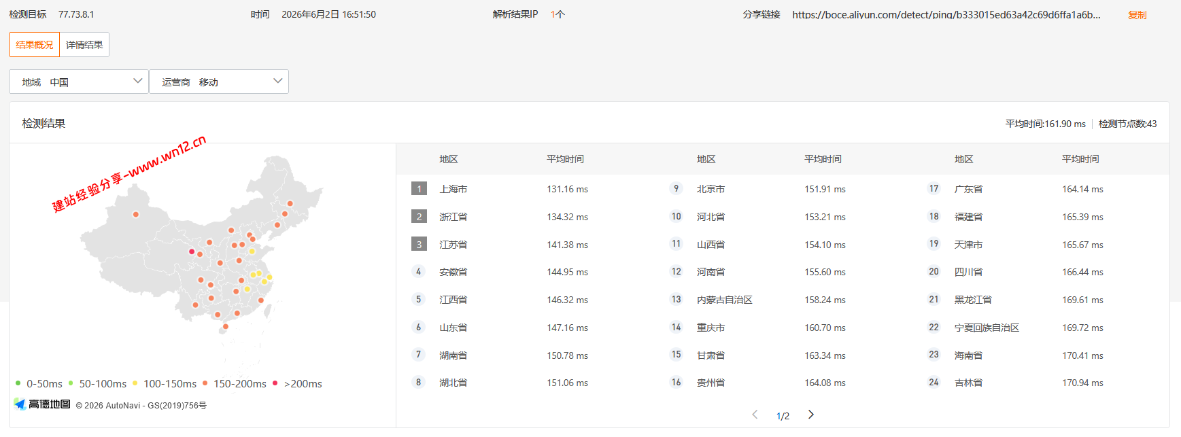Select the 天津市 region

968,245
